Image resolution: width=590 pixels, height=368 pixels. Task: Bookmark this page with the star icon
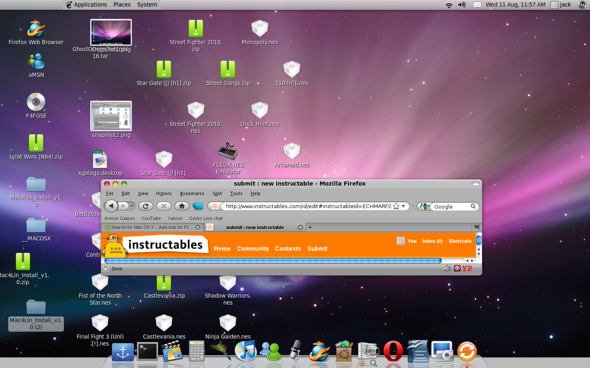click(x=396, y=206)
